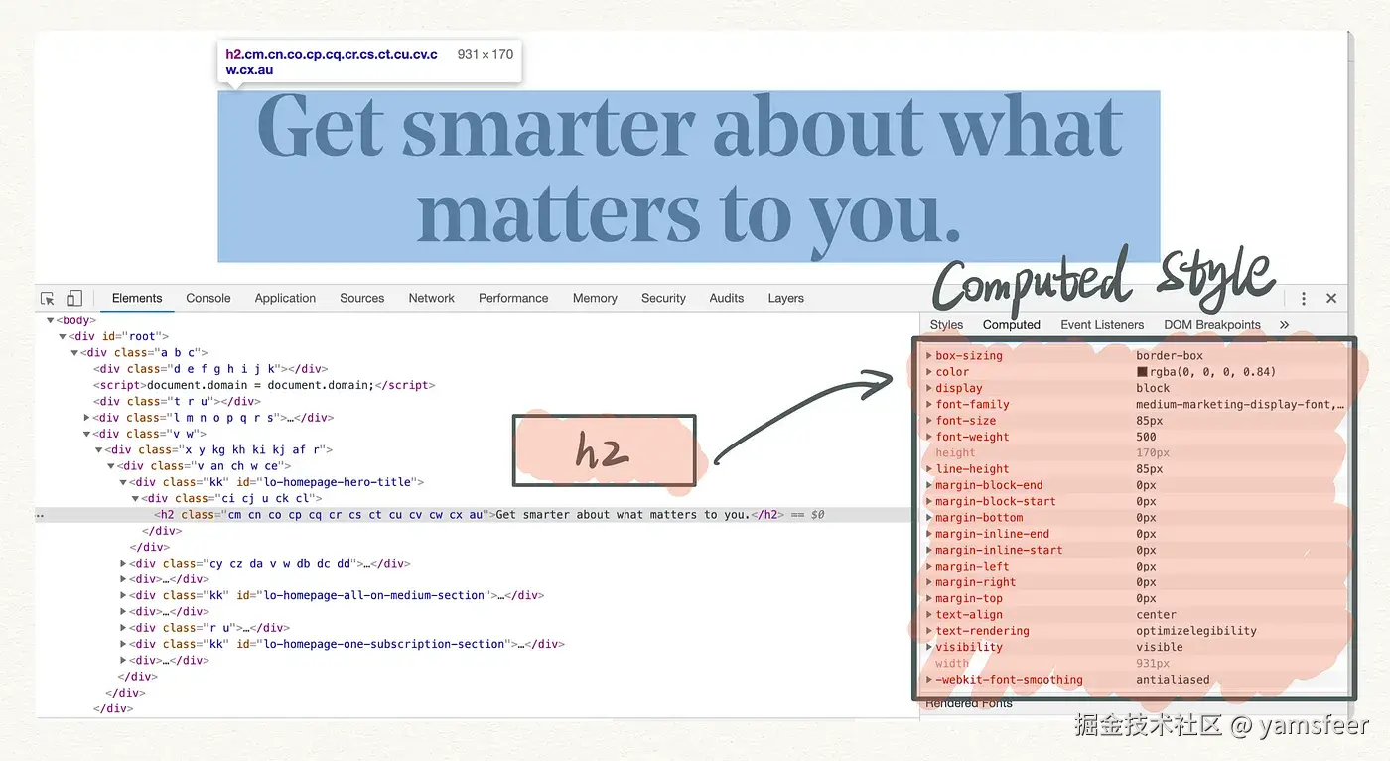The width and height of the screenshot is (1390, 761).
Task: Collapse the body node in DOM tree
Action: [x=51, y=320]
